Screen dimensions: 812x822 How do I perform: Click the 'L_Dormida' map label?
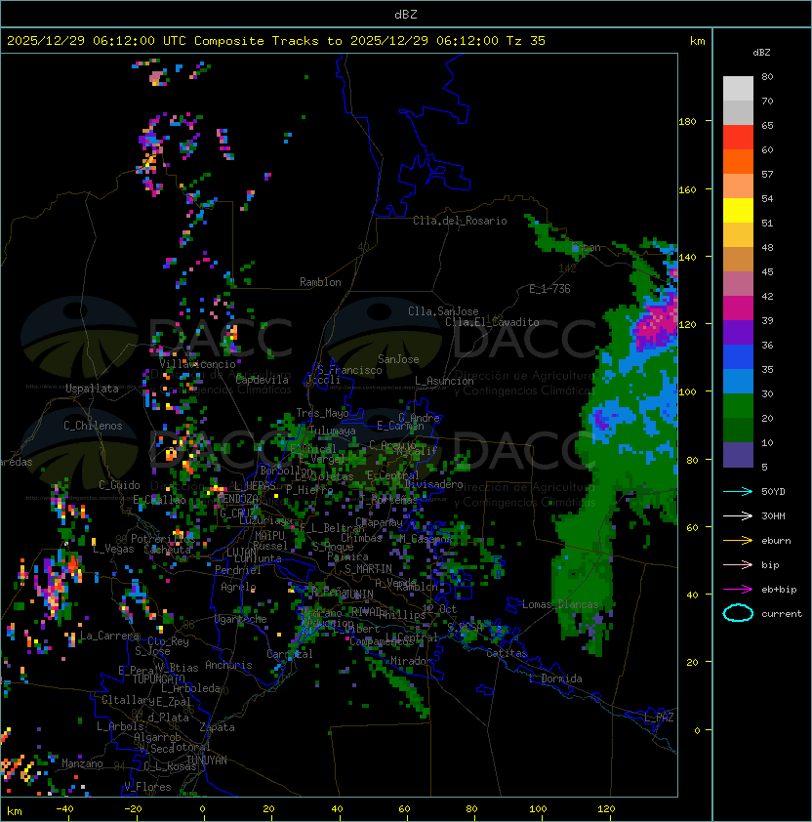click(555, 678)
